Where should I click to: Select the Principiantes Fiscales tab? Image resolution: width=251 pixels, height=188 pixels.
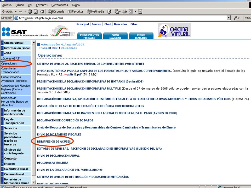coord(89,36)
